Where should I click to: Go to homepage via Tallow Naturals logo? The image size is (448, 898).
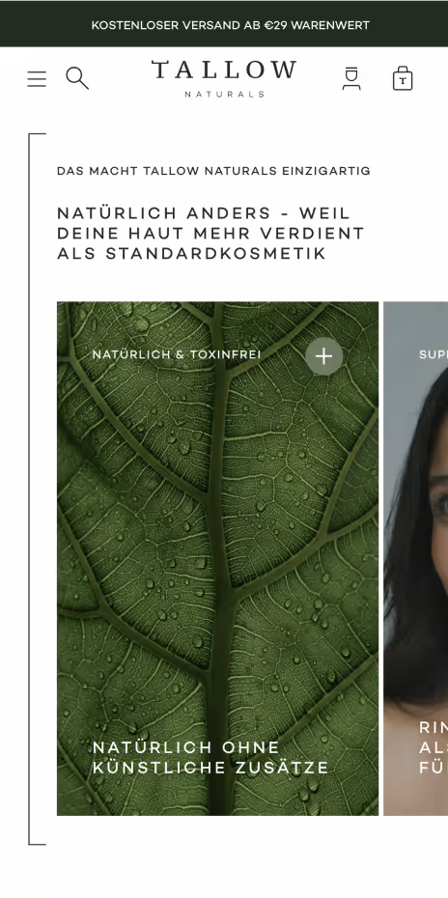224,78
